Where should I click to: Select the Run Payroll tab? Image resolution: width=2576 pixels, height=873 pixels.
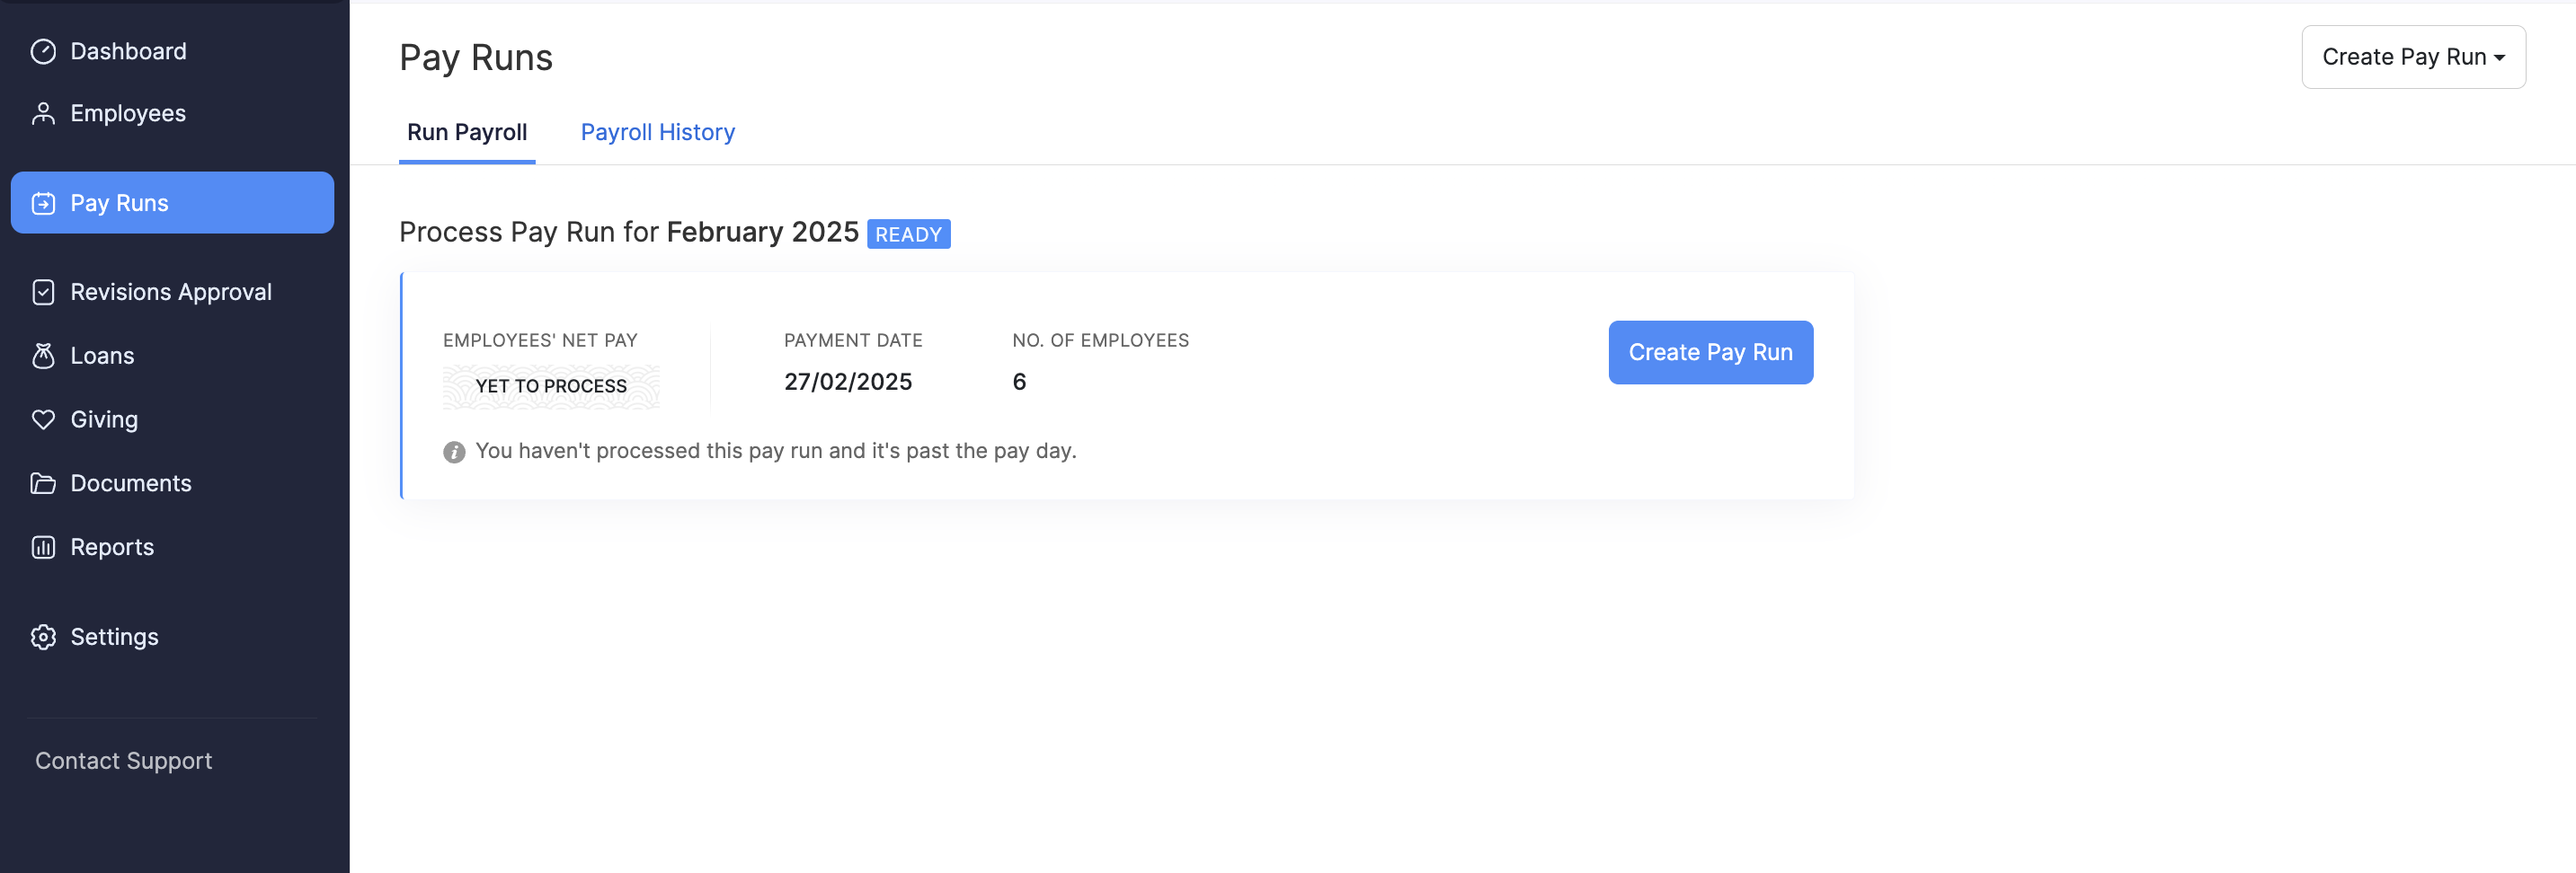point(467,132)
